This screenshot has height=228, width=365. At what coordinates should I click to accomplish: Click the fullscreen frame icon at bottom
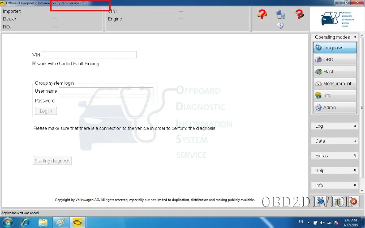click(x=337, y=201)
